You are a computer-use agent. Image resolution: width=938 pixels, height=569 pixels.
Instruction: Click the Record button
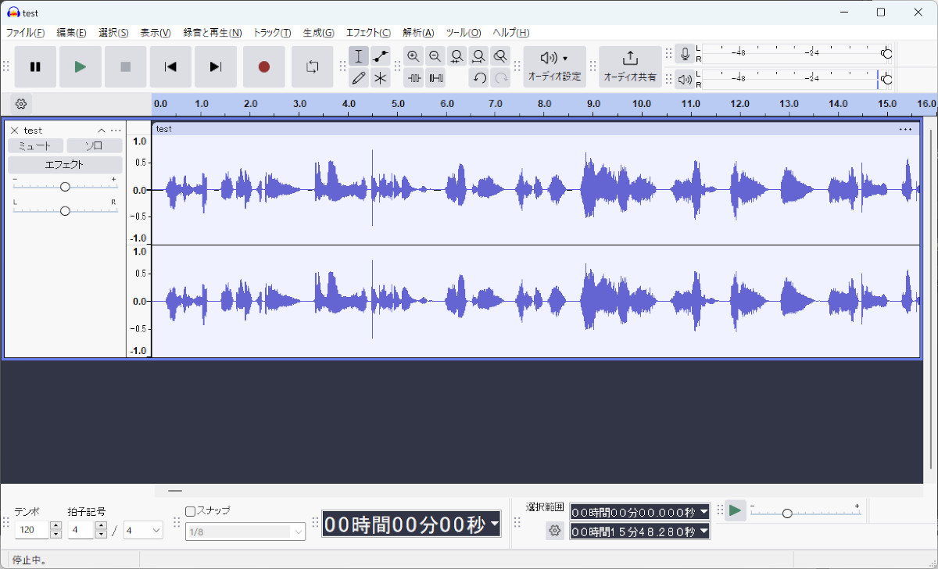pos(263,66)
